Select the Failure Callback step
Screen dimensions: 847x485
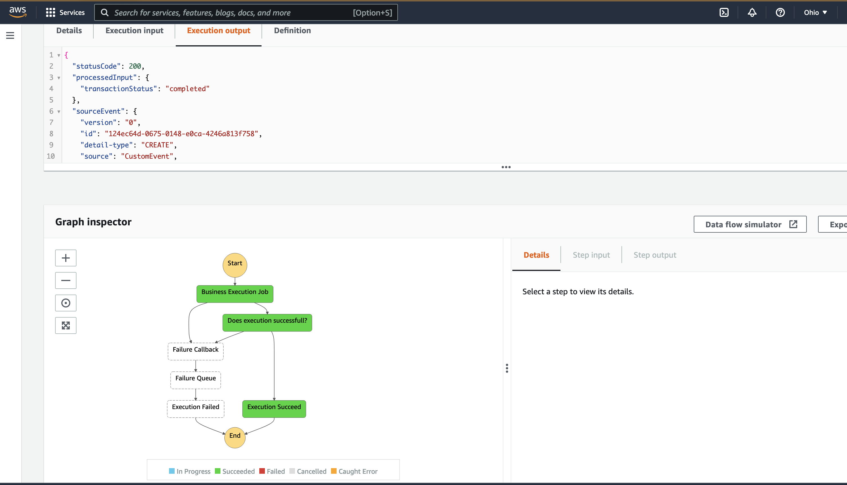click(x=195, y=351)
